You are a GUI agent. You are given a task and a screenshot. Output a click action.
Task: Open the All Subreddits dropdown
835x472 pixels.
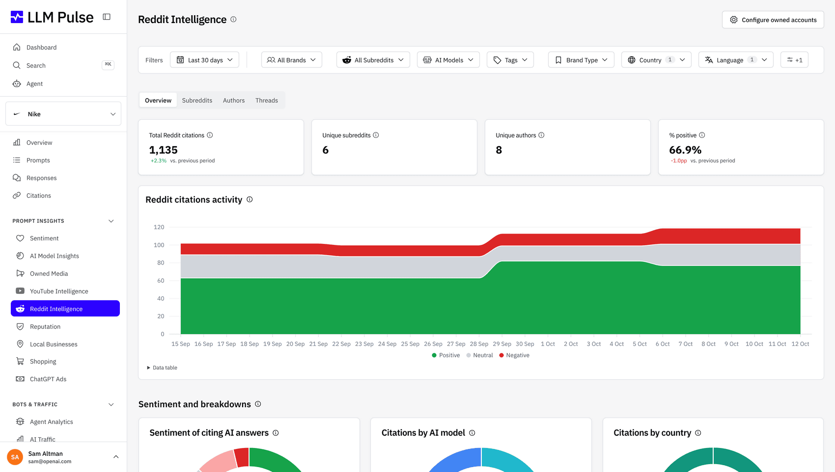click(373, 60)
